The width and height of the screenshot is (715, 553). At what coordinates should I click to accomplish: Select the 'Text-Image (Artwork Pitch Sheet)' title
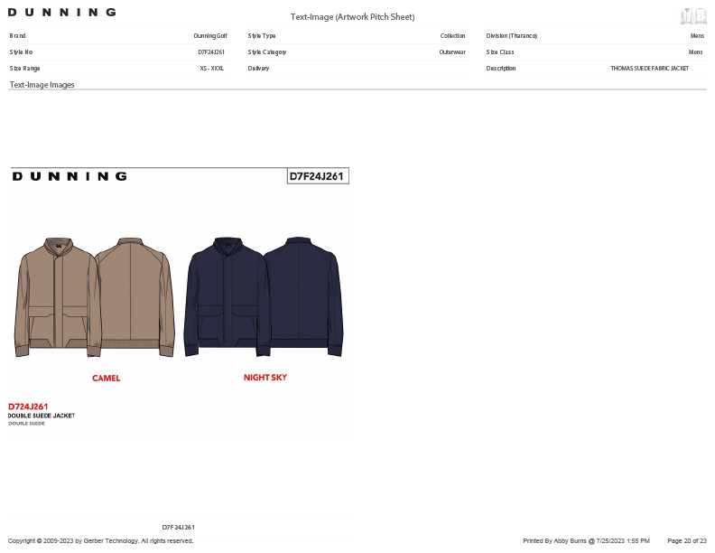pyautogui.click(x=352, y=17)
